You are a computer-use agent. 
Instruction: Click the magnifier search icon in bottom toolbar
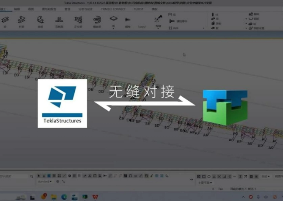tap(32, 176)
